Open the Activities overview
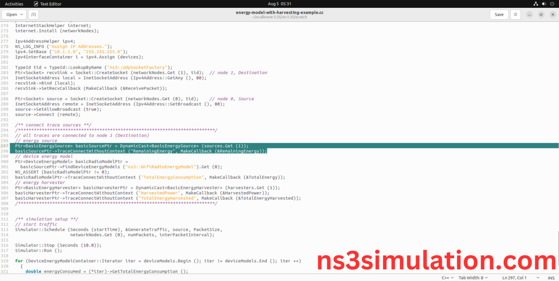This screenshot has width=559, height=281. tap(14, 3)
